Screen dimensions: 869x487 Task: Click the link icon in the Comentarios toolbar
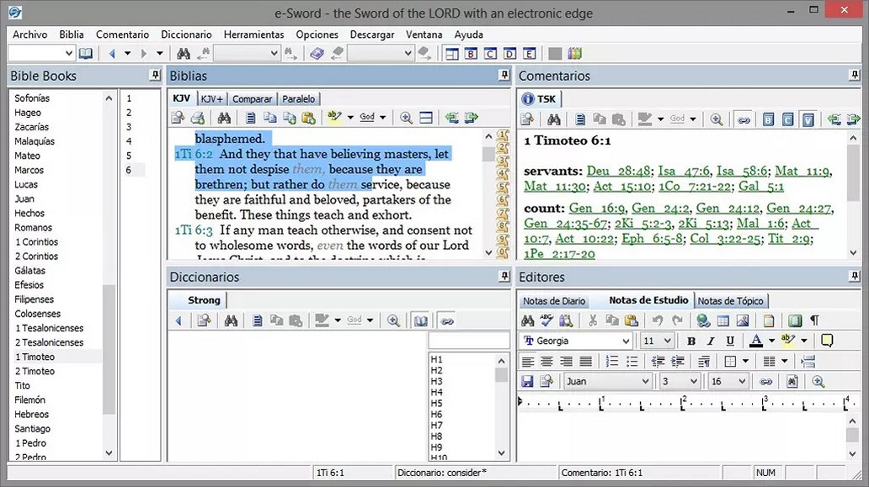pos(744,119)
